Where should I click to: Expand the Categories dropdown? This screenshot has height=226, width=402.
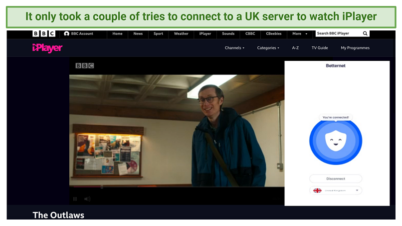click(x=268, y=48)
